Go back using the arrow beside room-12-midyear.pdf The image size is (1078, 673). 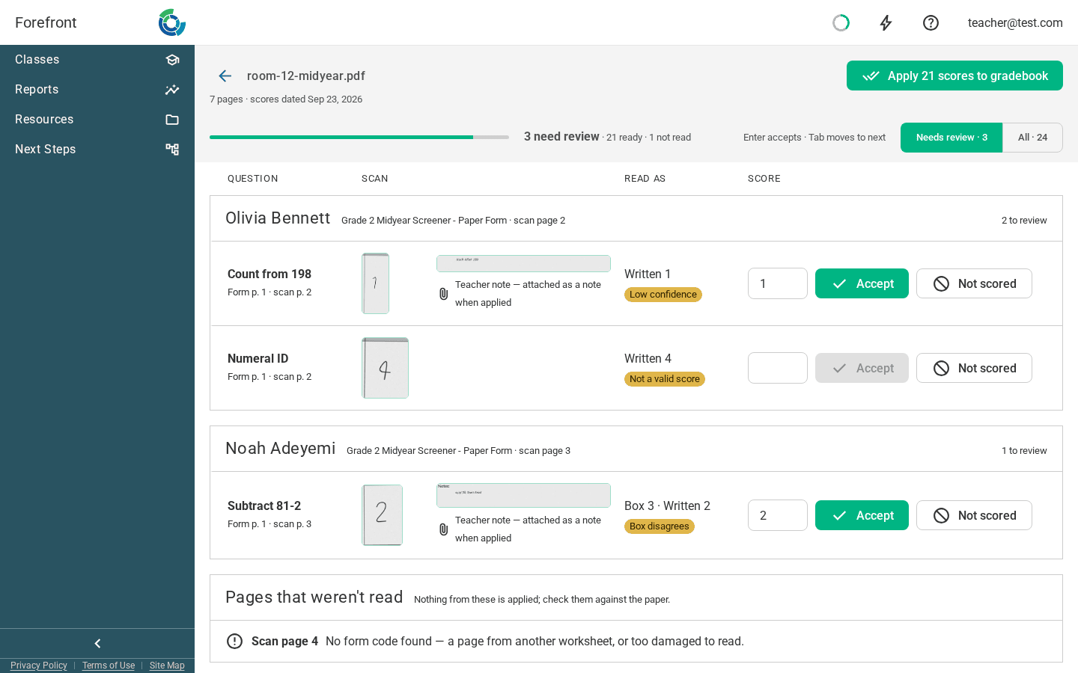pos(225,76)
